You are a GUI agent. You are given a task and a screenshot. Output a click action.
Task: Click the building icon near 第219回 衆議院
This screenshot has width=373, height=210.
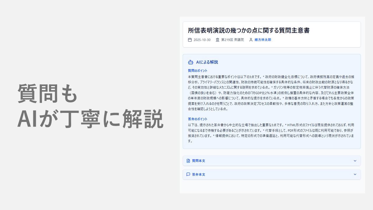pyautogui.click(x=218, y=40)
